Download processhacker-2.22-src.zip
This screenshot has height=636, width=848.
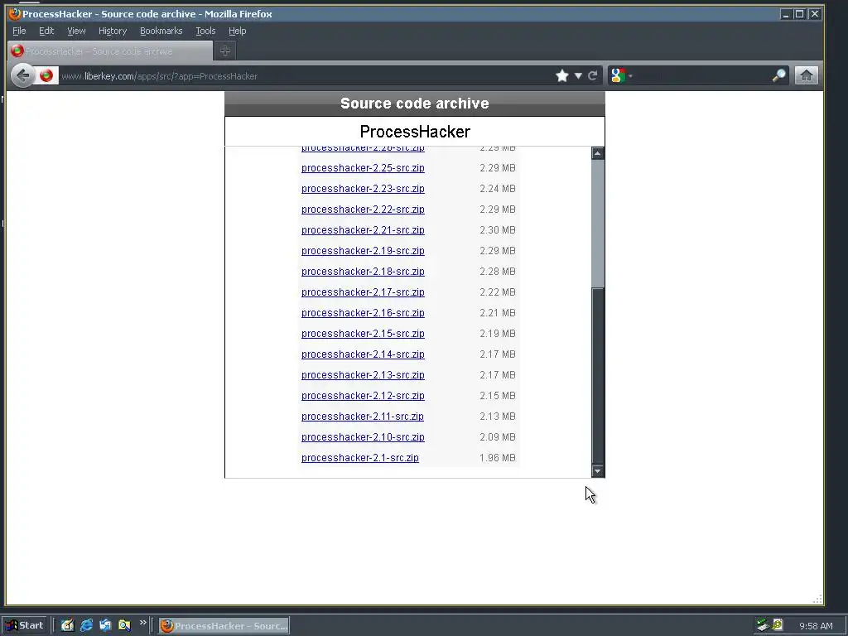pos(363,210)
